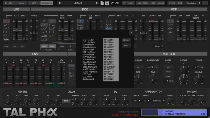Click the DEFAULT color scheme button
210x118 pixels.
126,40
